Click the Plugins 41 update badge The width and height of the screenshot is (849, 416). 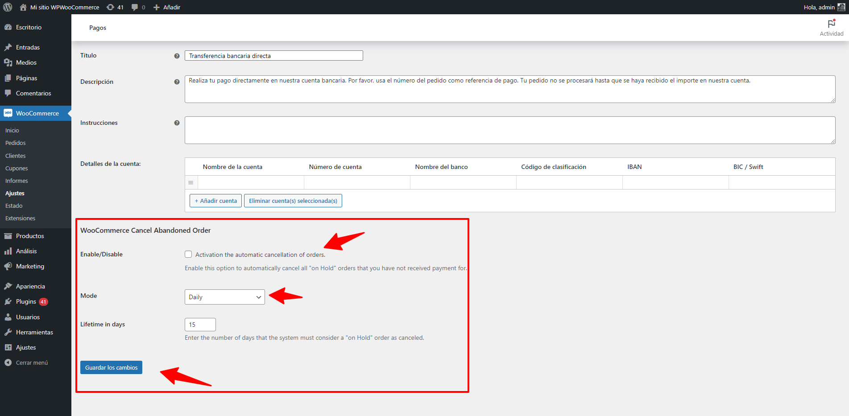43,302
